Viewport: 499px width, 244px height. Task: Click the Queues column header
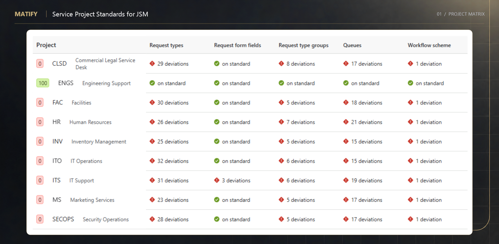point(352,45)
